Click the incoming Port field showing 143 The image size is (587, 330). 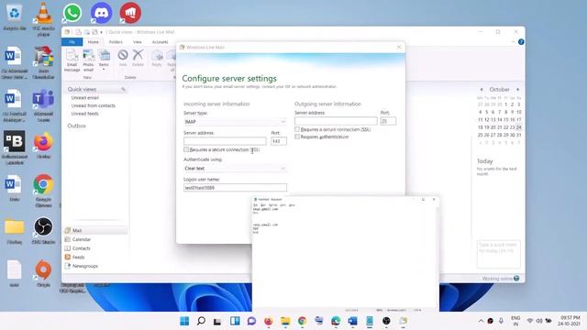click(x=279, y=141)
